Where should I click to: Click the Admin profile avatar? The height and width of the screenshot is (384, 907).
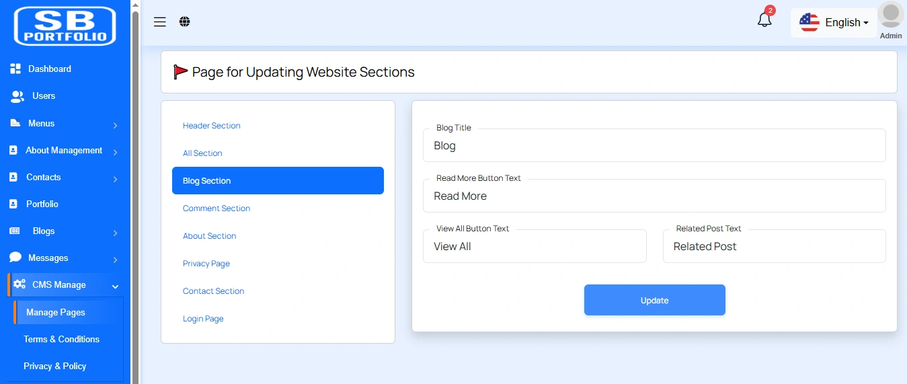point(891,16)
